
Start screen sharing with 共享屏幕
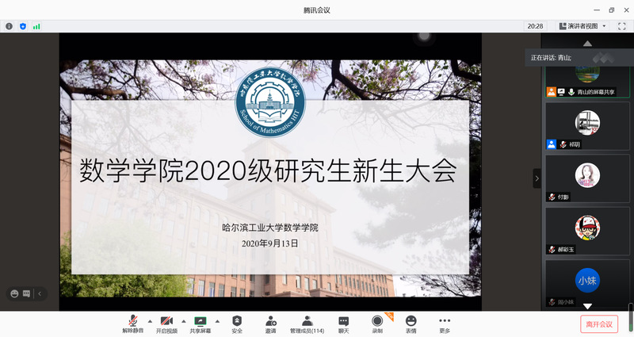(x=200, y=324)
